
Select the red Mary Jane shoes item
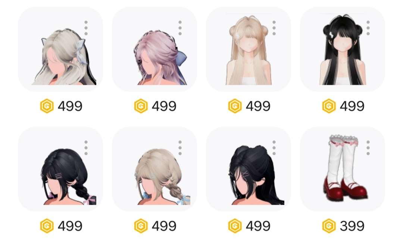tap(343, 169)
